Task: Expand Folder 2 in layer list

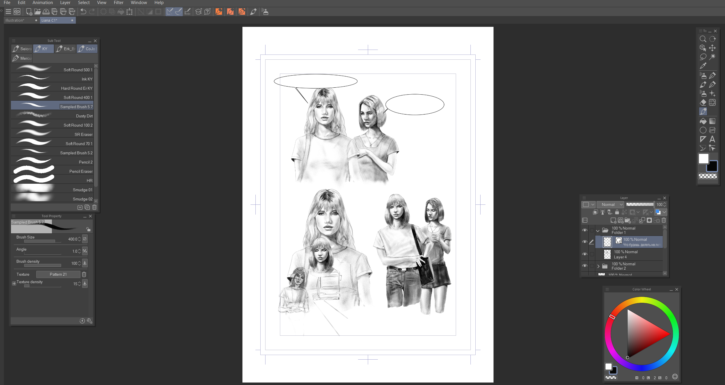Action: coord(598,266)
